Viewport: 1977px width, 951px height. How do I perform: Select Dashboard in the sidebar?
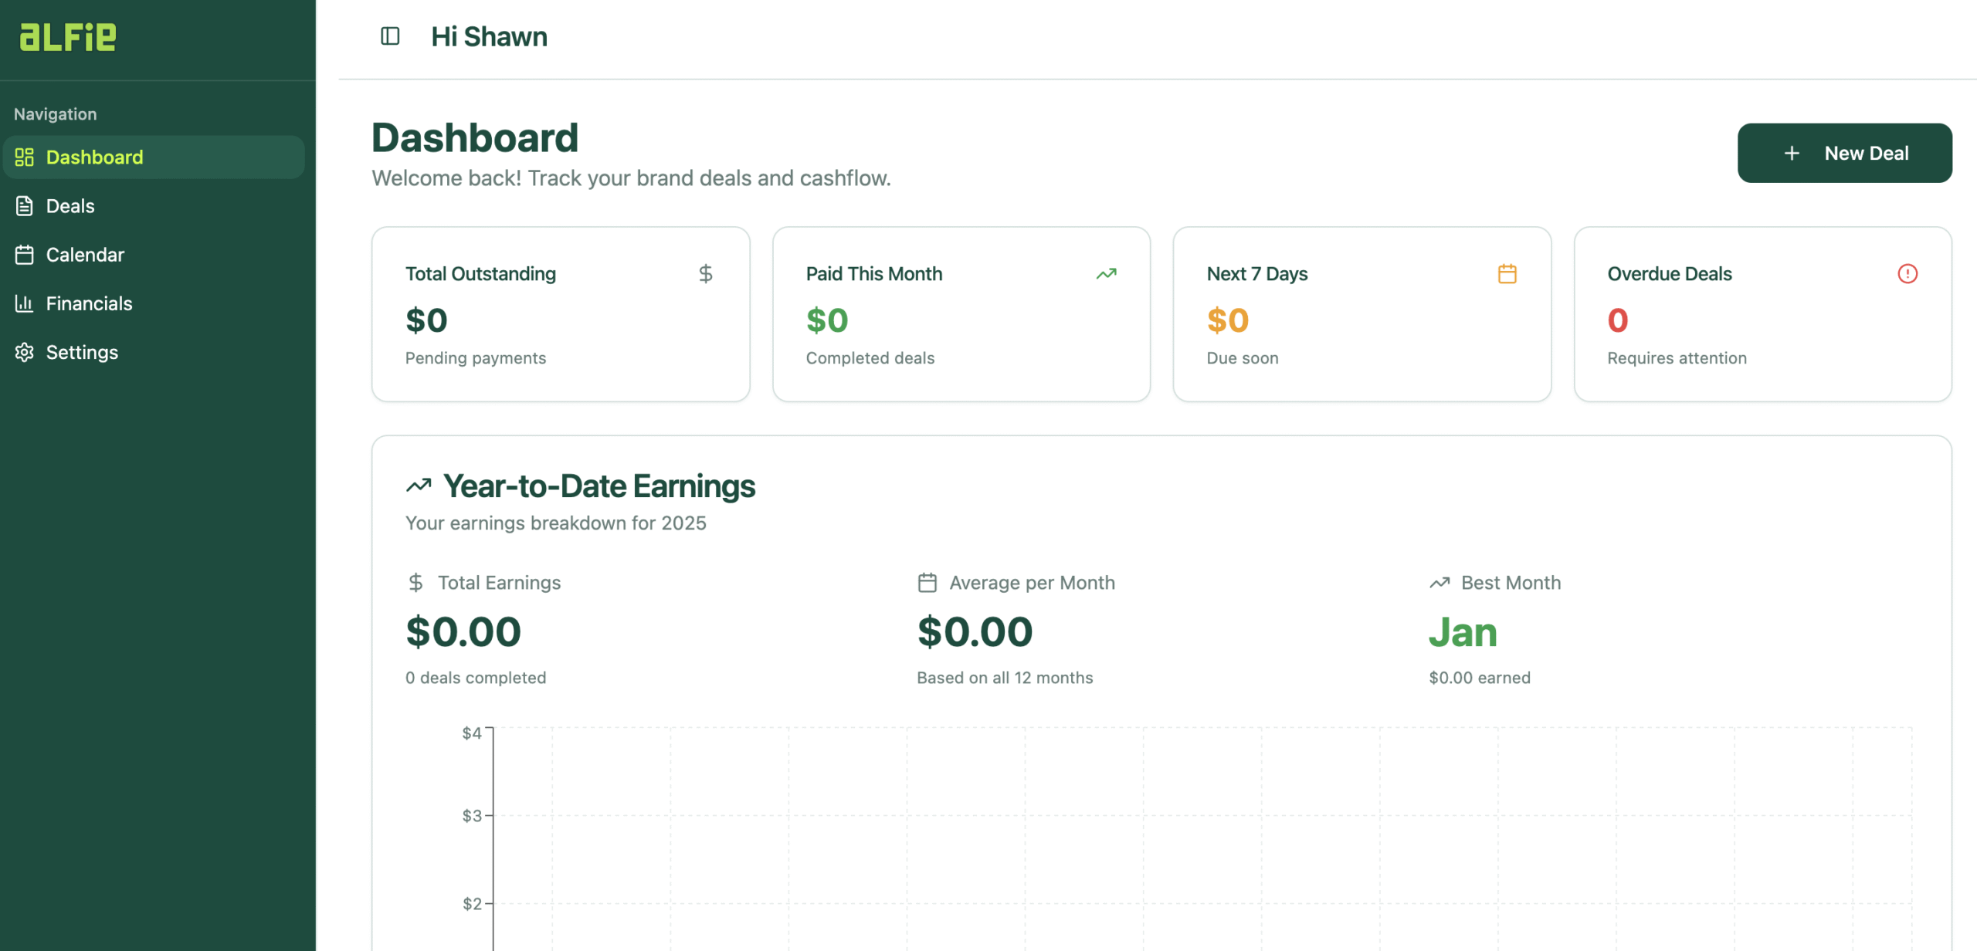click(x=94, y=157)
